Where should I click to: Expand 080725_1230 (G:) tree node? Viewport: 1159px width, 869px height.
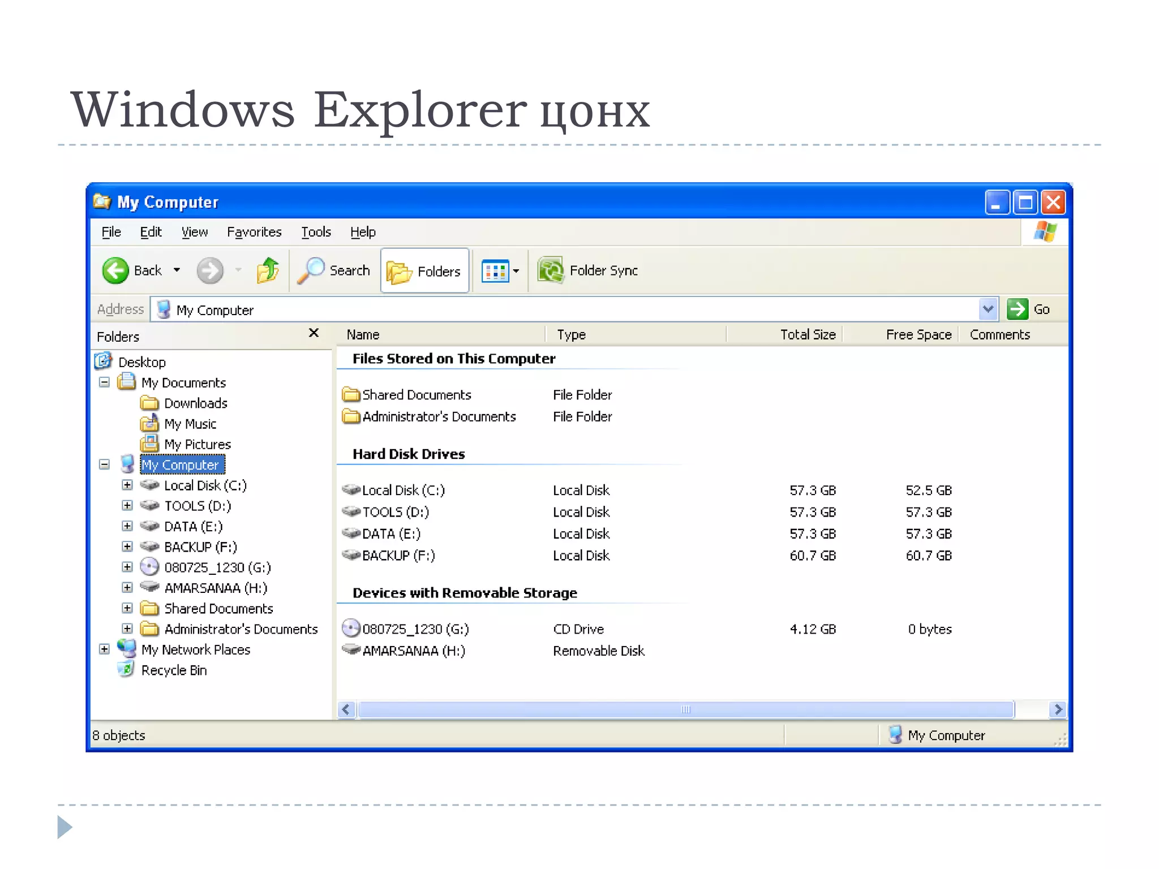(x=127, y=567)
